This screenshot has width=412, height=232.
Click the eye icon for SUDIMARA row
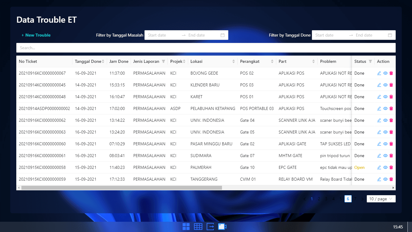(385, 156)
